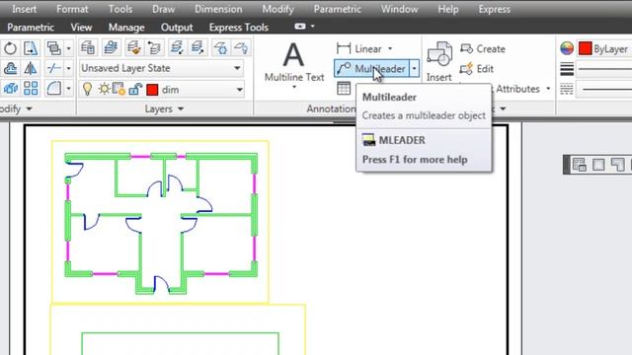Select the Rotate tool icon
This screenshot has width=632, height=355.
[11, 48]
